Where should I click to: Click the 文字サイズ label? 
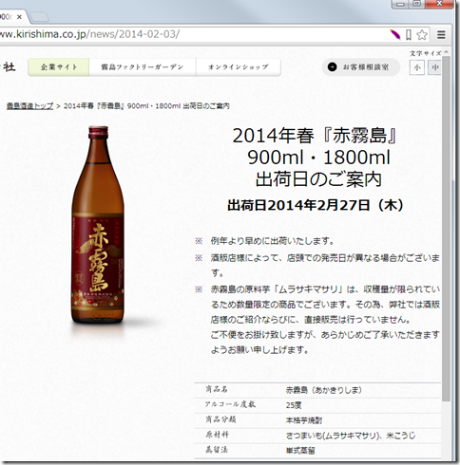tap(425, 53)
